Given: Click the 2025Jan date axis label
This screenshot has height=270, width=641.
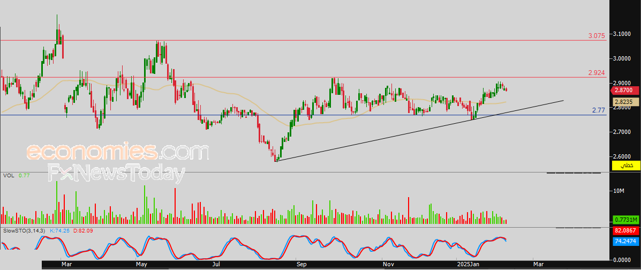Looking at the screenshot, I should click(x=469, y=265).
